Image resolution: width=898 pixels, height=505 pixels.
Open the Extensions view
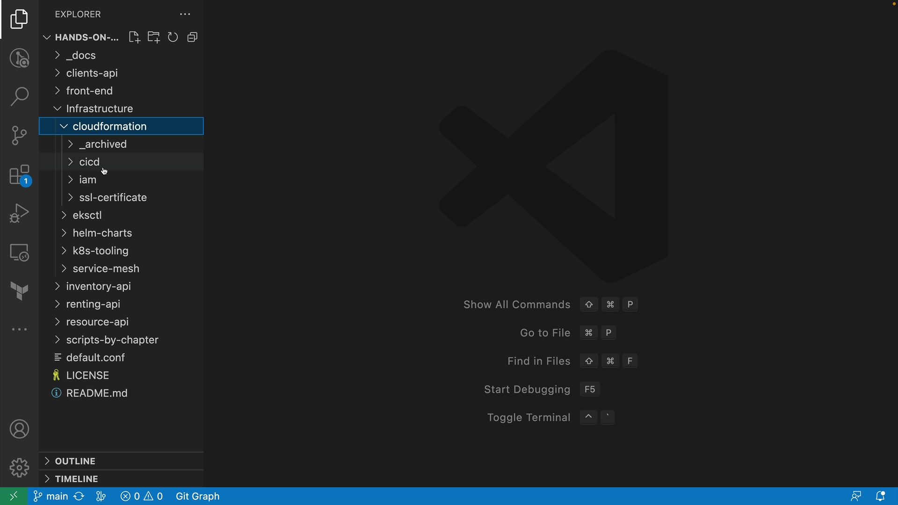point(19,175)
